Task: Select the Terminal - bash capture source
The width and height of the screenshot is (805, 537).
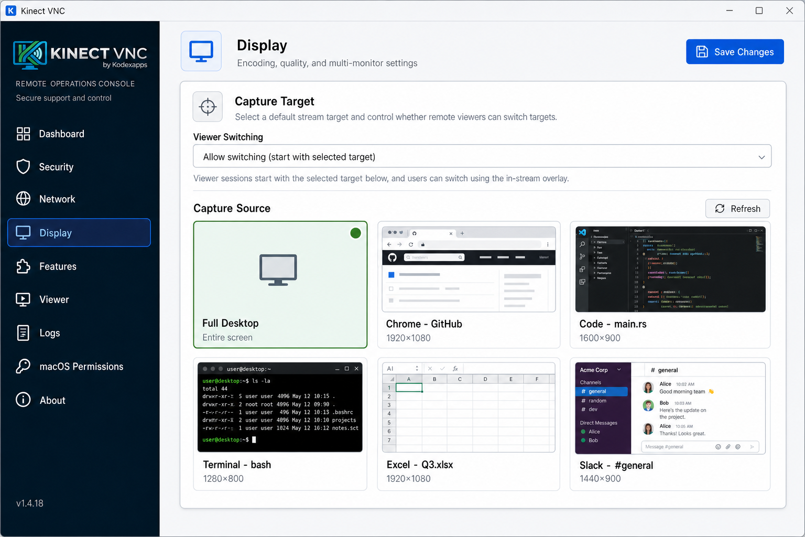Action: click(x=280, y=424)
